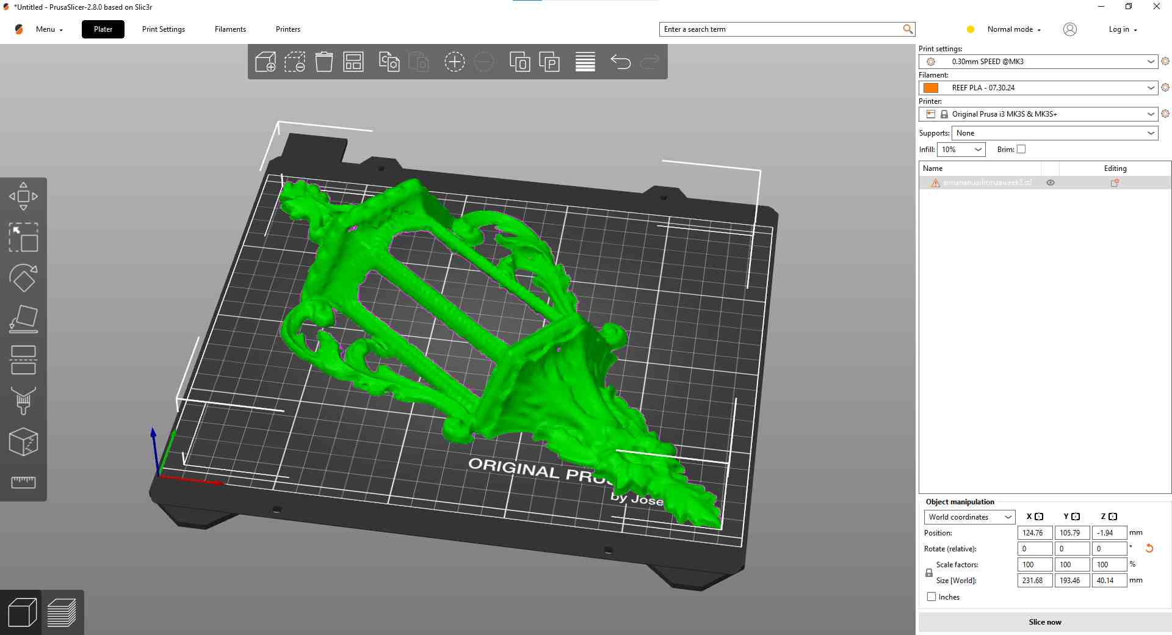This screenshot has height=635, width=1172.
Task: Select the Place on face tool
Action: (23, 319)
